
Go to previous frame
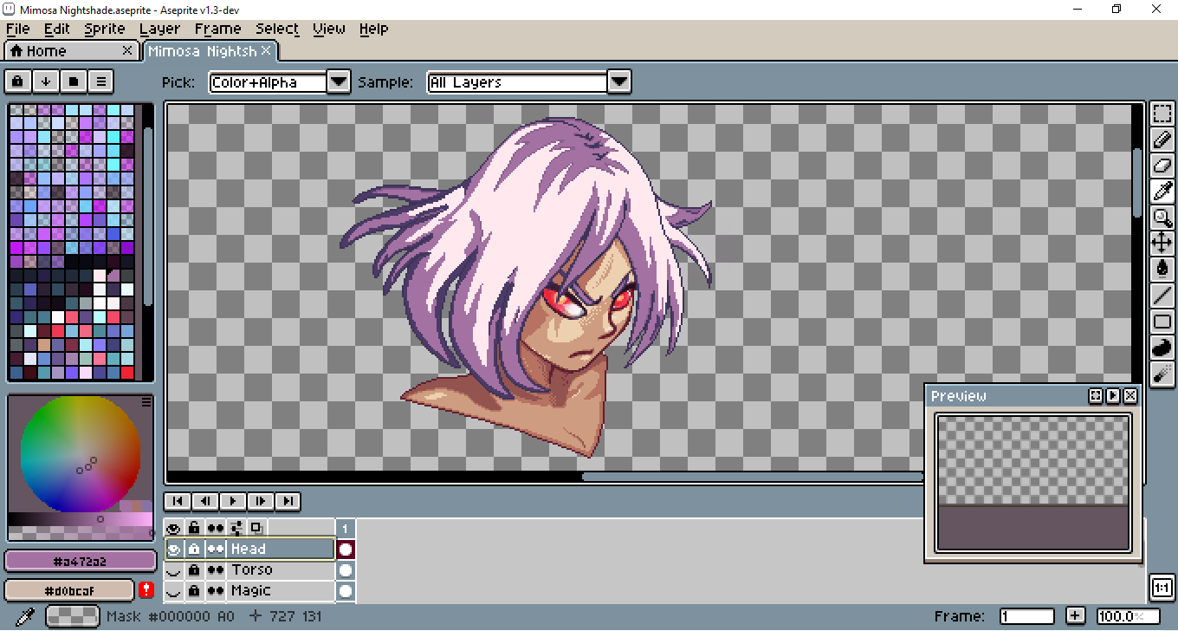(x=204, y=501)
